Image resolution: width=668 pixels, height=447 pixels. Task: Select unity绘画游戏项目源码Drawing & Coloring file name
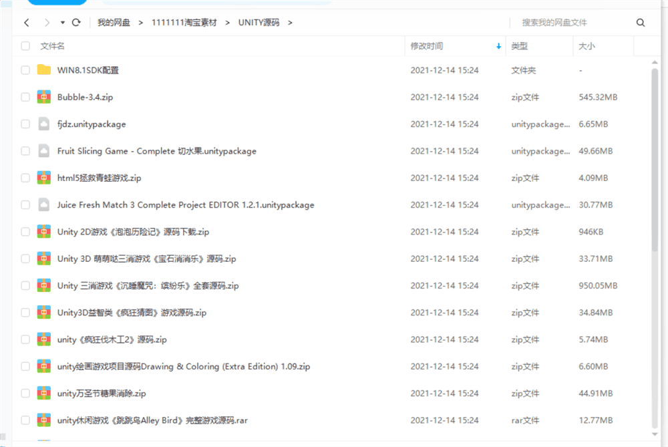(x=184, y=366)
